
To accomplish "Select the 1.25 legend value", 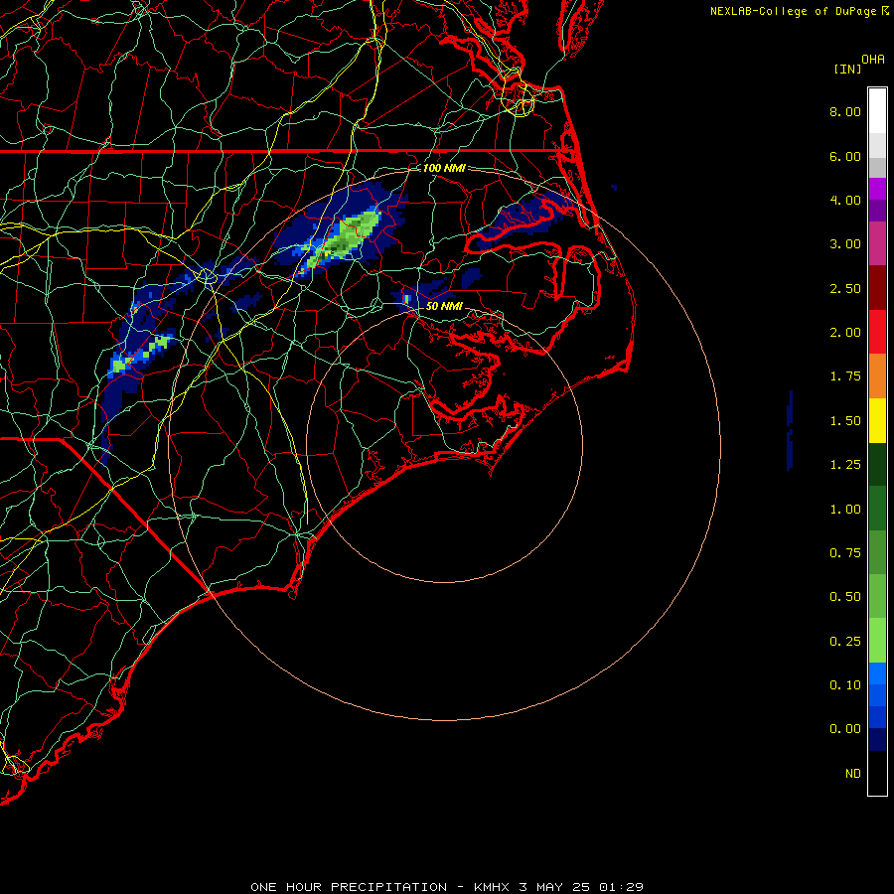I will (x=845, y=465).
